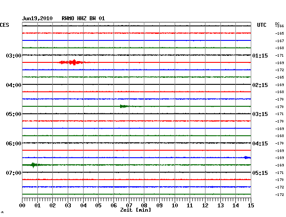This screenshot has width=286, height=217.
Task: Click the 05:00 local time label
Action: (x=14, y=114)
